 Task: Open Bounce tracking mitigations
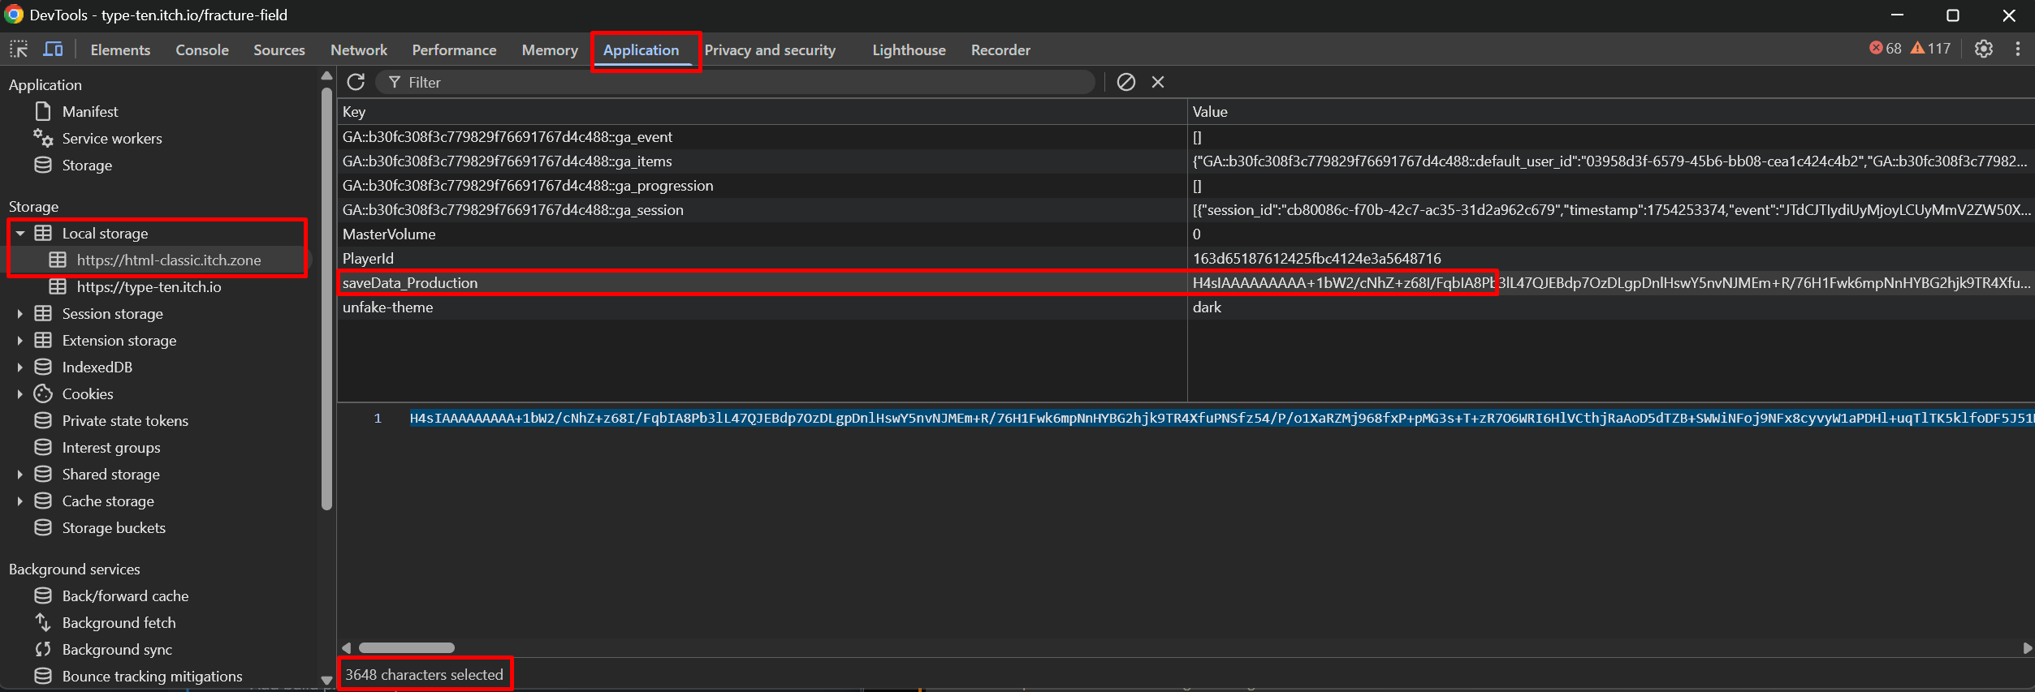click(x=152, y=676)
